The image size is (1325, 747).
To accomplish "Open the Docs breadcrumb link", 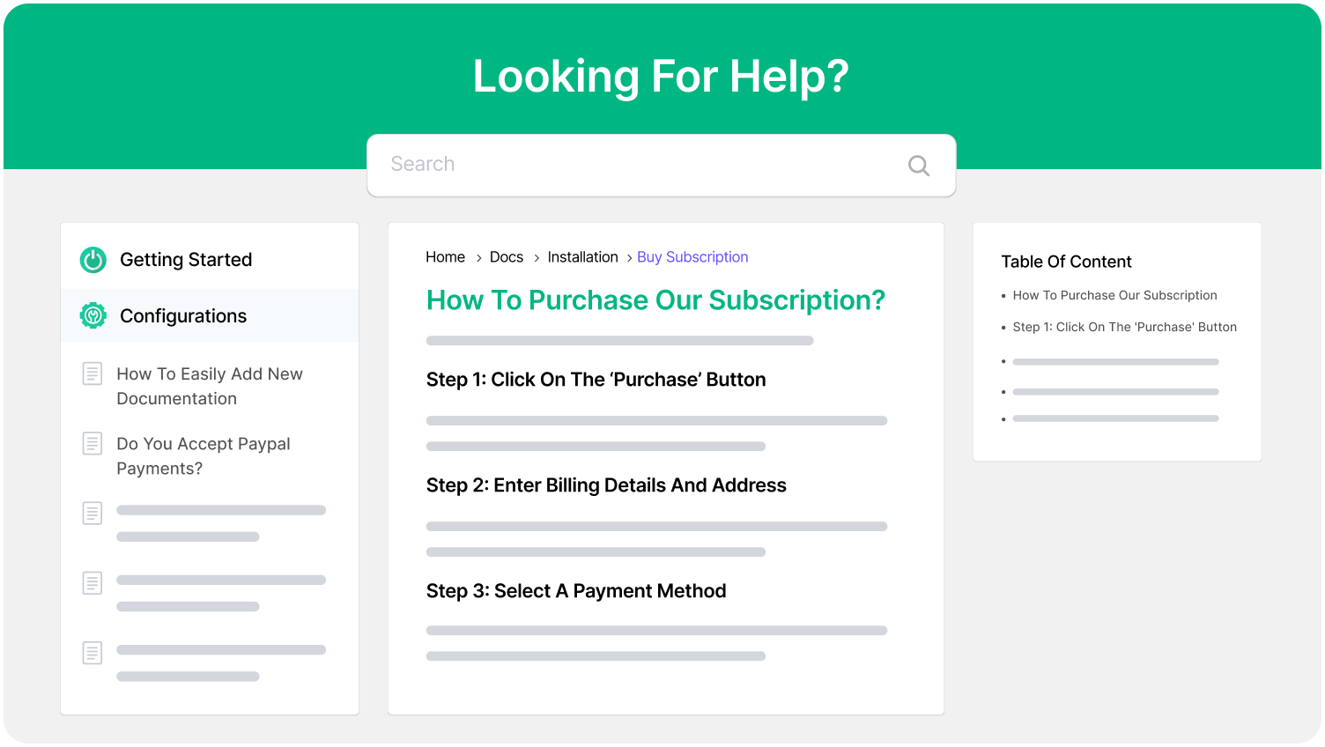I will pos(507,256).
